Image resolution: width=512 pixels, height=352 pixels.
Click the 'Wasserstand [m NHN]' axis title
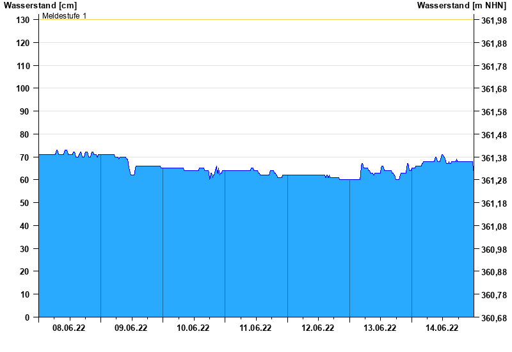[461, 5]
